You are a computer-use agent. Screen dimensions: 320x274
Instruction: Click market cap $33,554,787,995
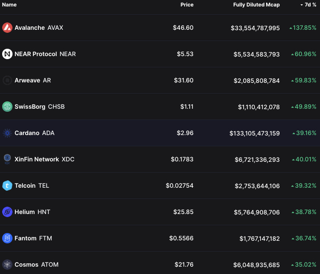point(255,28)
